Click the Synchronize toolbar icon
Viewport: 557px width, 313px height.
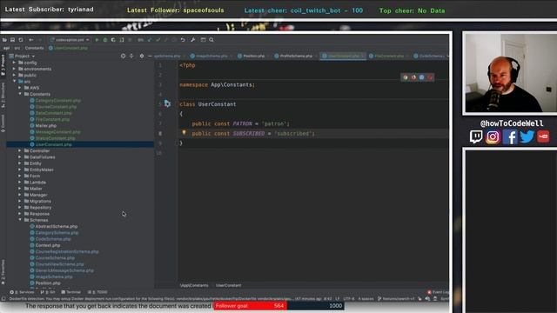click(21, 40)
